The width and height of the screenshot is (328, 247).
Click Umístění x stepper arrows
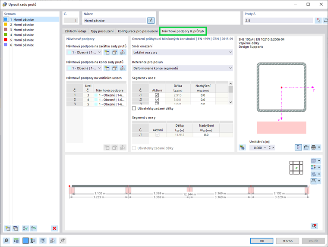(x=270, y=148)
